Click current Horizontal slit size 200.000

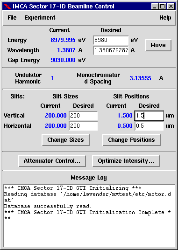coord(56,126)
